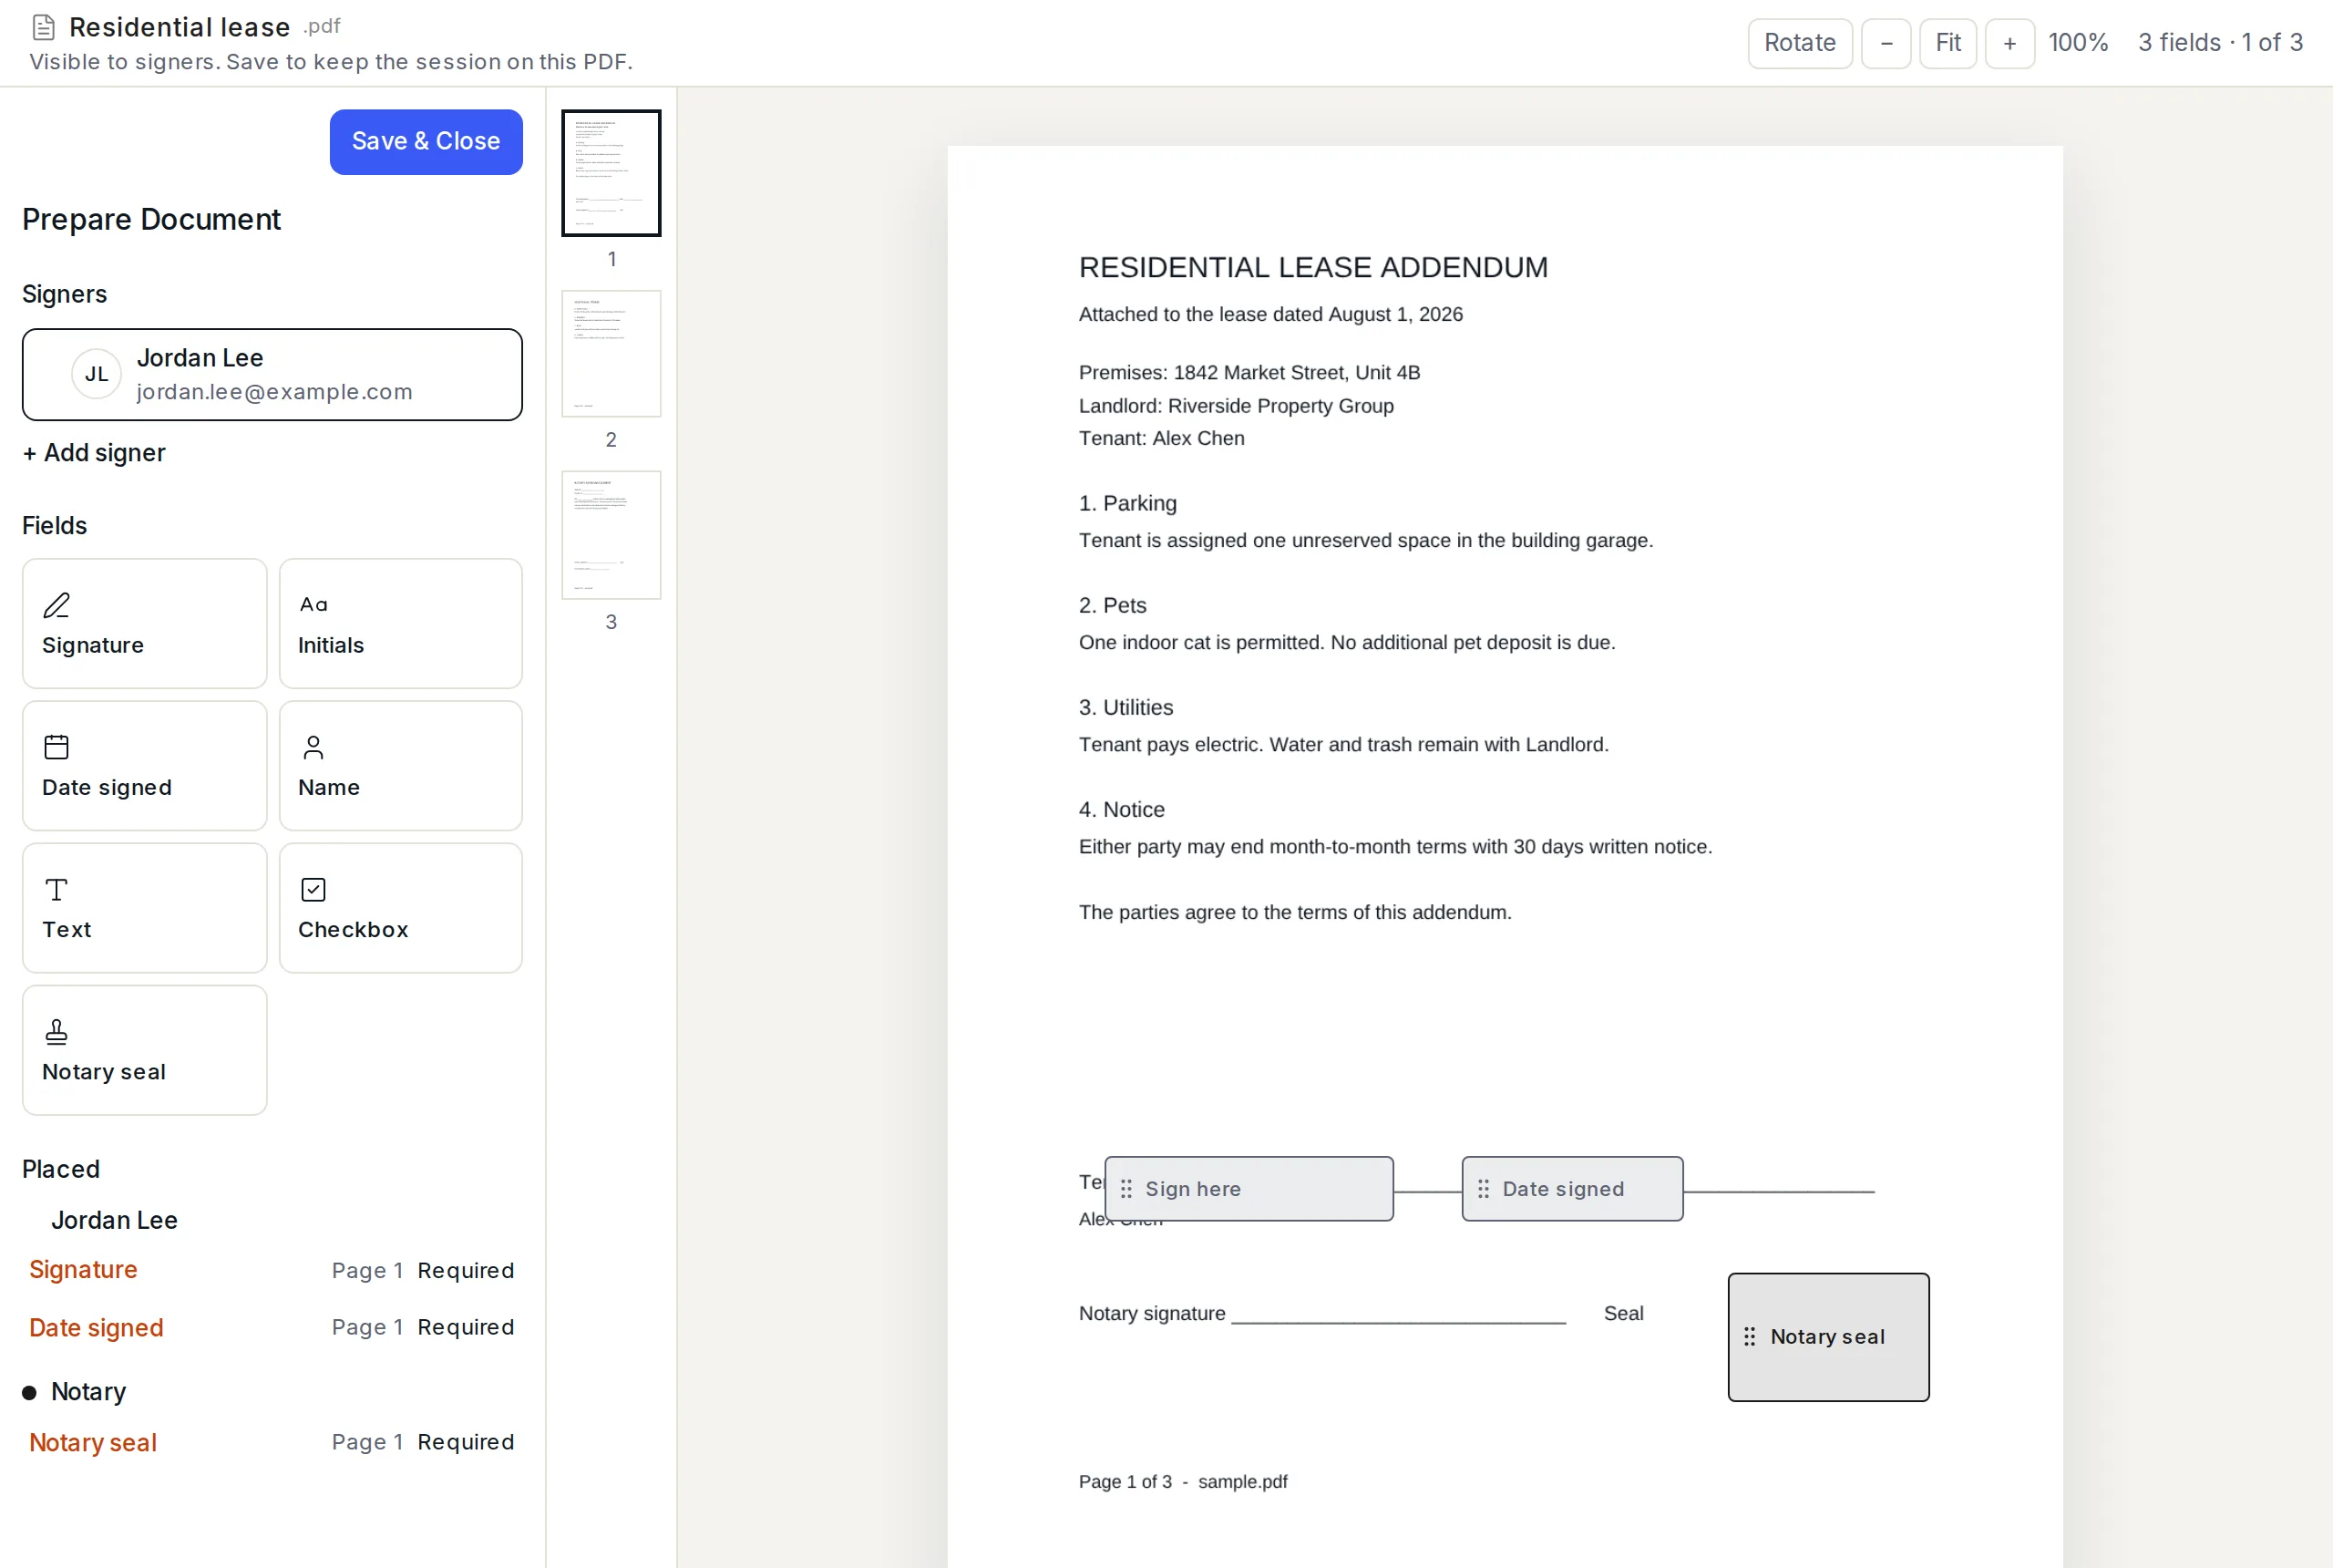Image resolution: width=2333 pixels, height=1568 pixels.
Task: Click the Text field T icon
Action: click(x=57, y=889)
